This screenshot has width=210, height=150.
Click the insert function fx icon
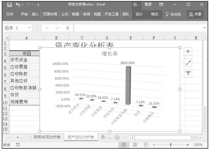[x=67, y=28]
